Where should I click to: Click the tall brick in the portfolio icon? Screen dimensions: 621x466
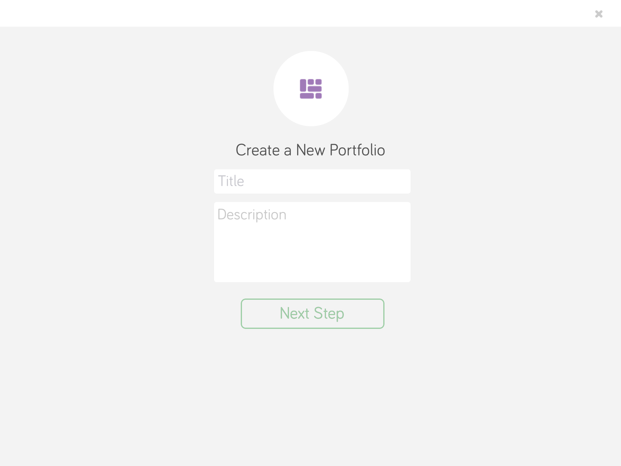click(303, 85)
